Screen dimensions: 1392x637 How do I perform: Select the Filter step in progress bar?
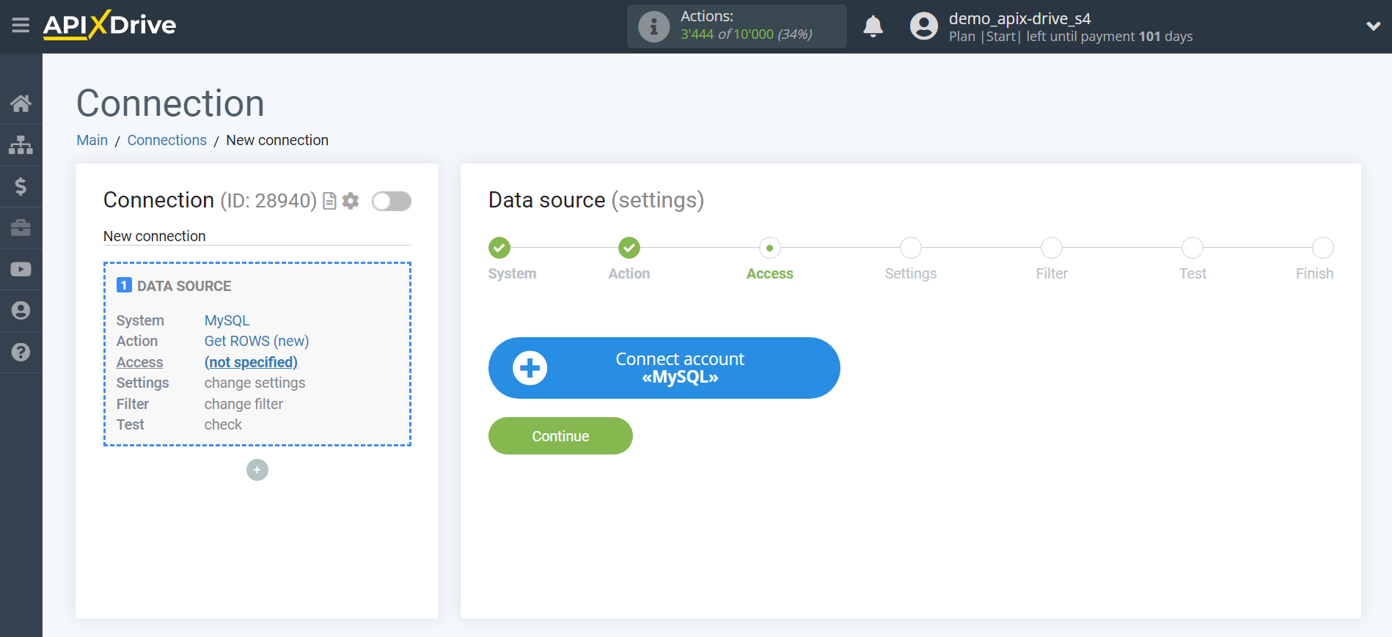click(1052, 248)
